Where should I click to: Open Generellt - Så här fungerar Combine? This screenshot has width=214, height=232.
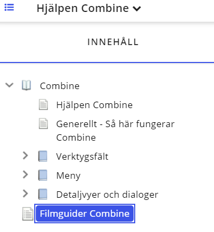[115, 130]
